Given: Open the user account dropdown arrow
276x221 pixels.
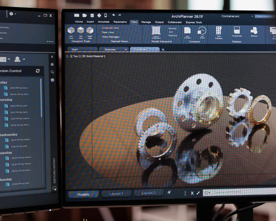Looking at the screenshot, I should (x=24, y=59).
